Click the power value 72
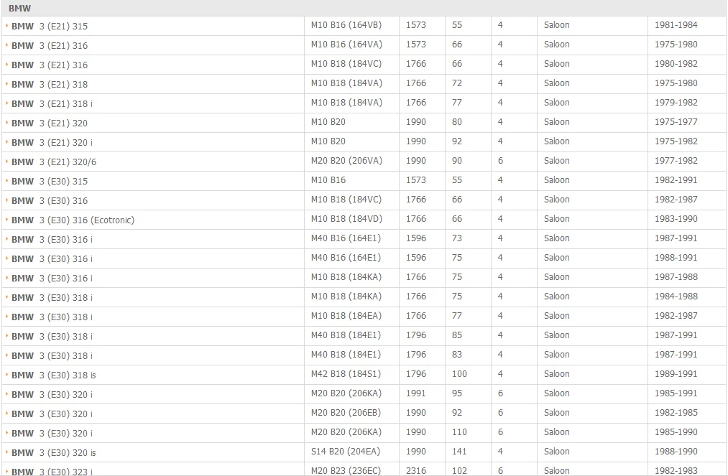Viewport: 728px width, 476px height. pyautogui.click(x=457, y=83)
